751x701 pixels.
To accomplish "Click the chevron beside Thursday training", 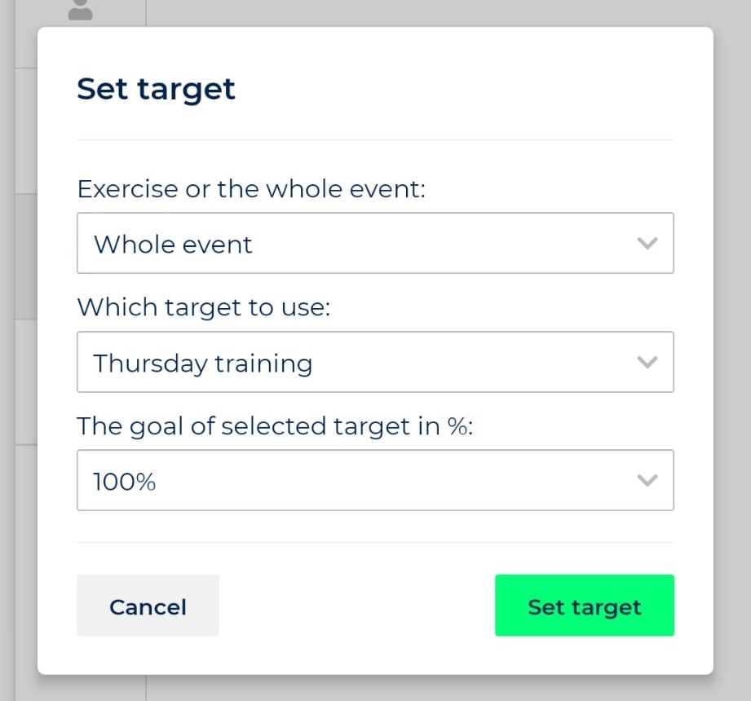I will coord(647,362).
